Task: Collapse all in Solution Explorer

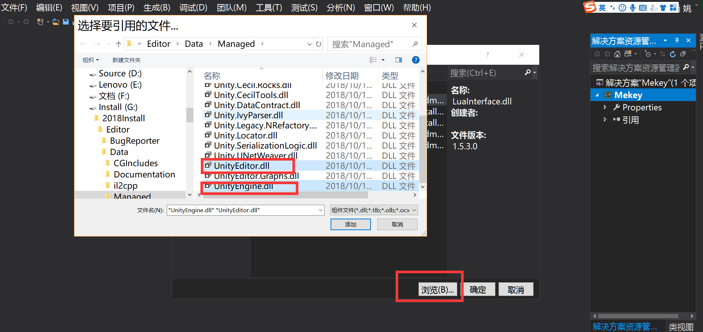Action: pos(683,54)
